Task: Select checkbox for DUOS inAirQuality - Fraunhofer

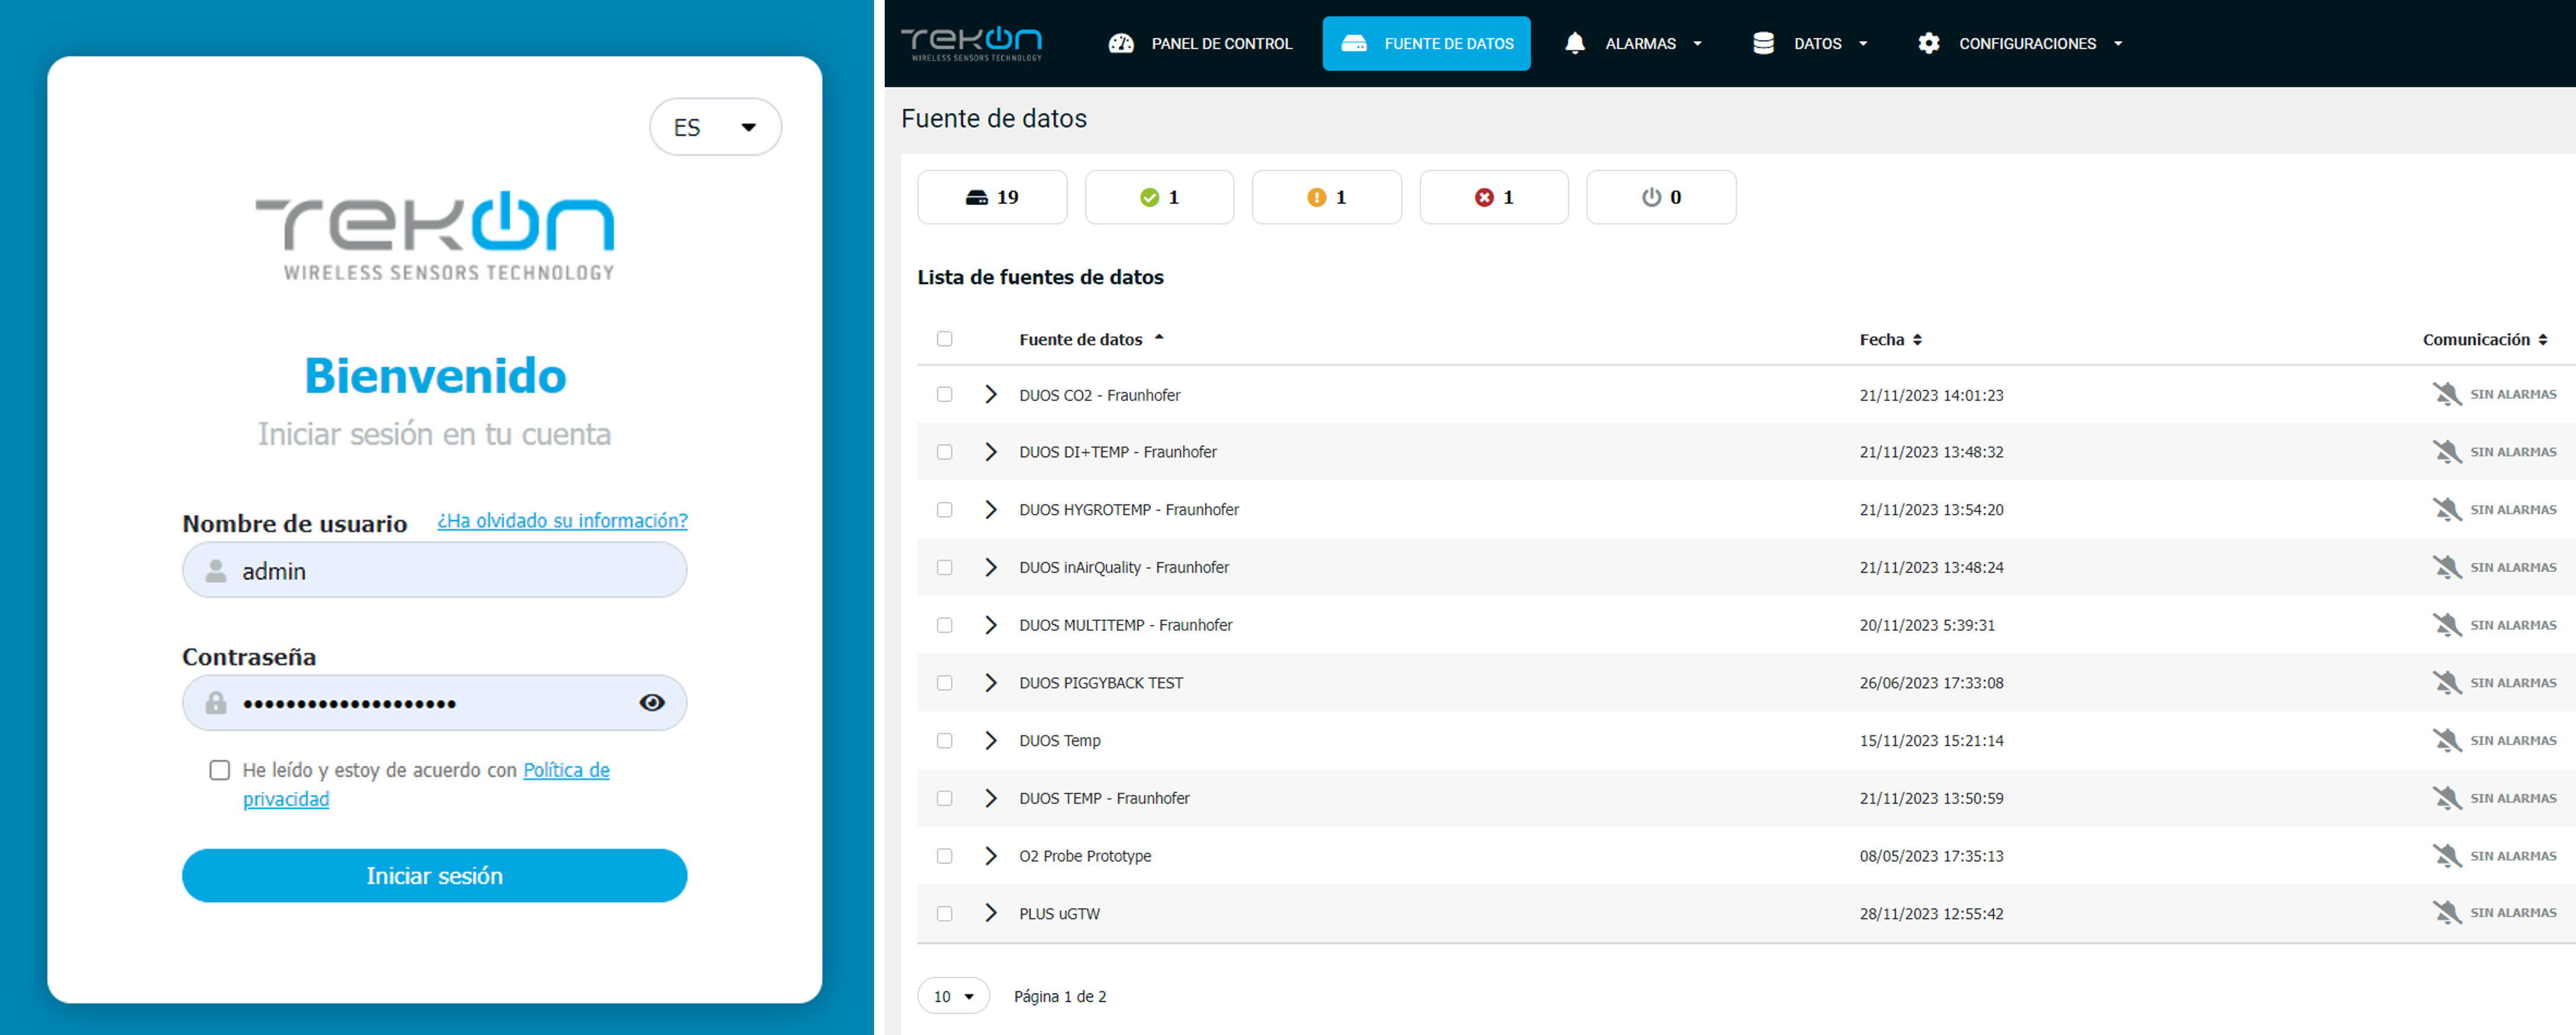Action: pos(944,567)
